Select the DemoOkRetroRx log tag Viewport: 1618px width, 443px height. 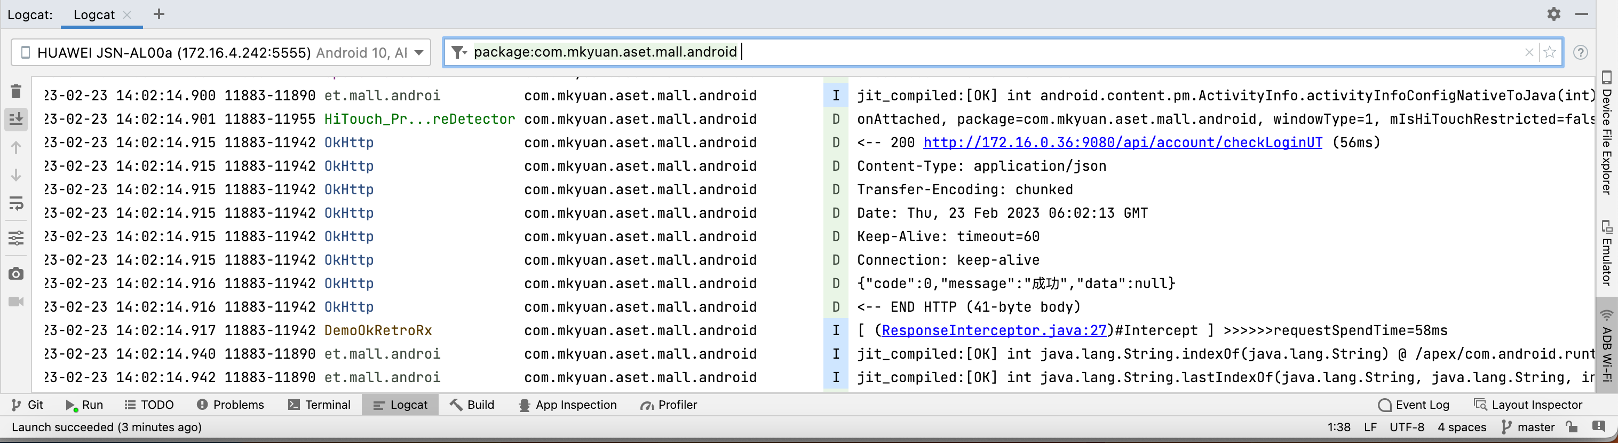378,330
